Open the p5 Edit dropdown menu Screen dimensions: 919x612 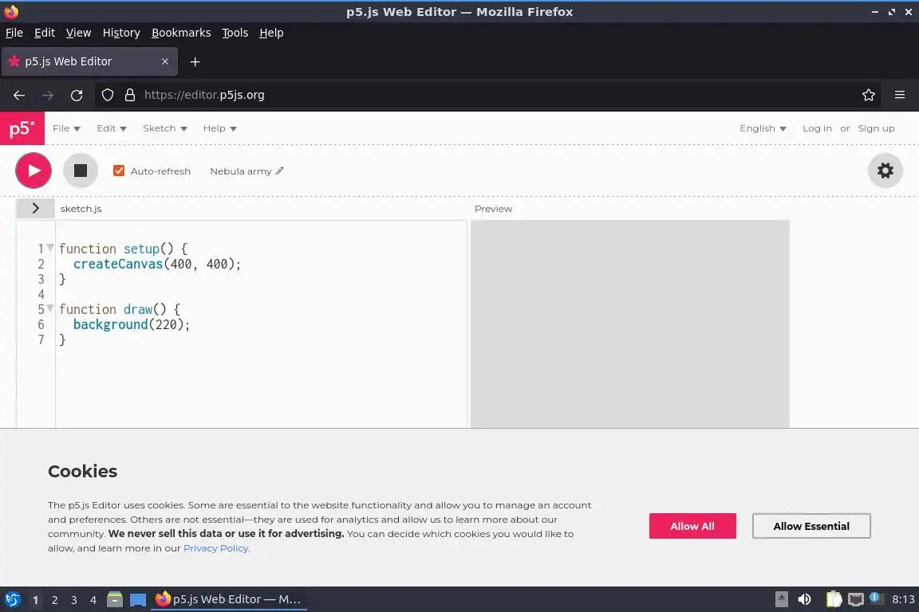(112, 128)
